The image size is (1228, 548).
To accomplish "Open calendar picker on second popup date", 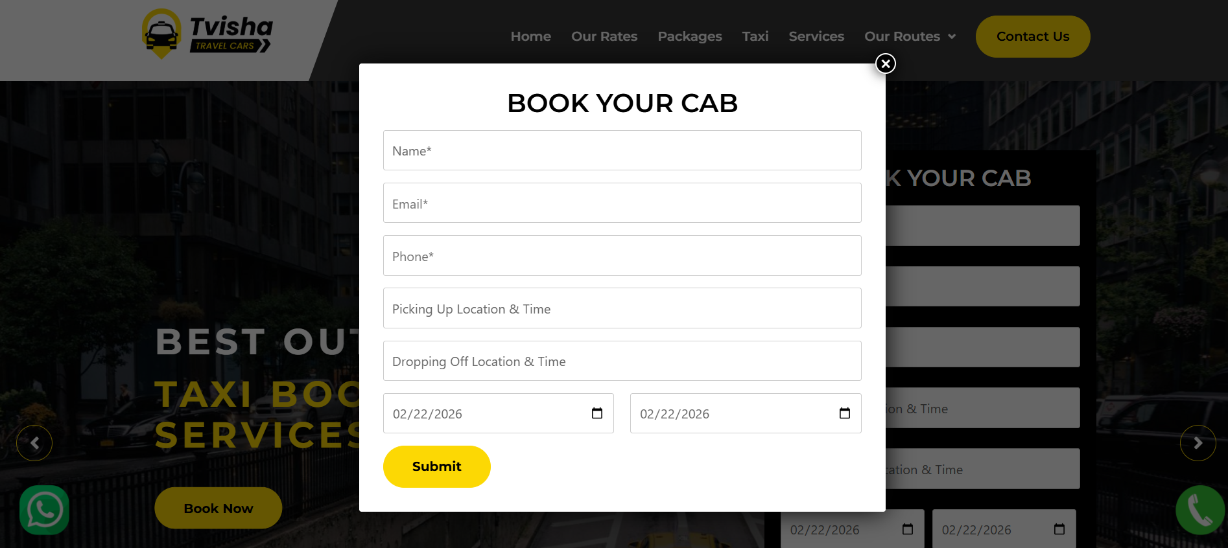I will click(x=844, y=413).
